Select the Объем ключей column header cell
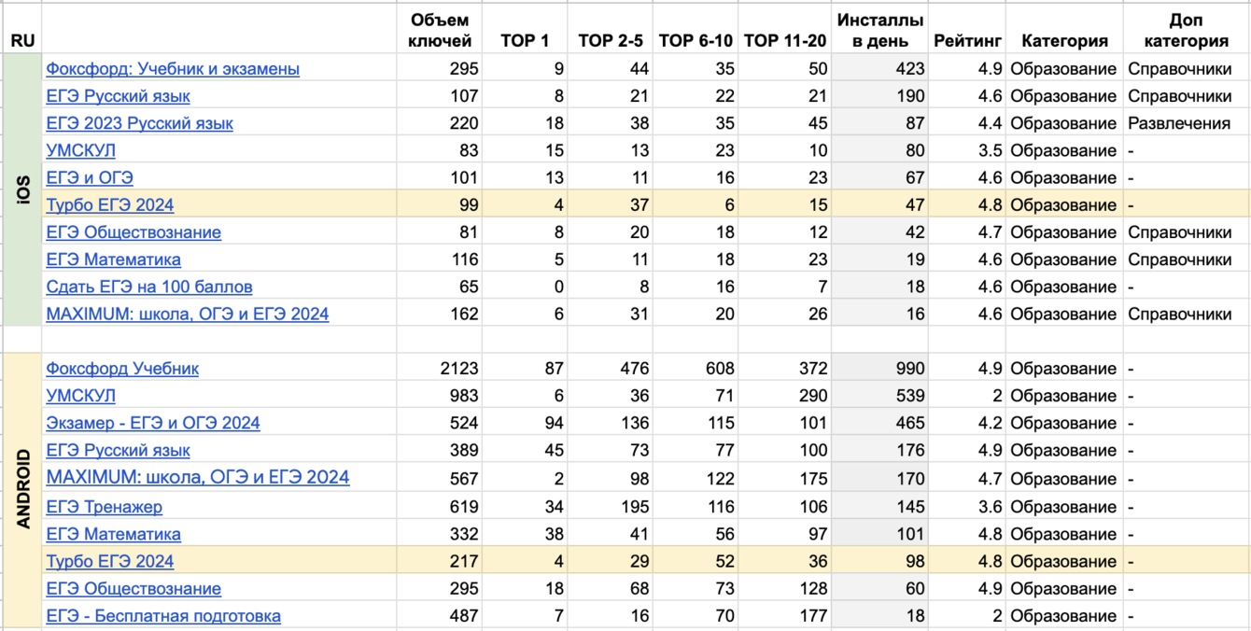Viewport: 1251px width, 631px height. (x=441, y=30)
